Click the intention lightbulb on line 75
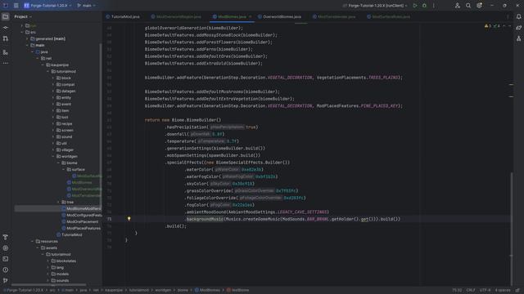The height and width of the screenshot is (294, 524). pos(129,219)
